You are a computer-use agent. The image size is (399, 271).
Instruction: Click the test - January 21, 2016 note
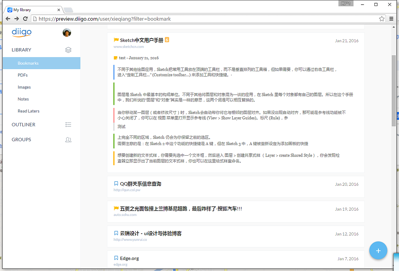(x=139, y=58)
